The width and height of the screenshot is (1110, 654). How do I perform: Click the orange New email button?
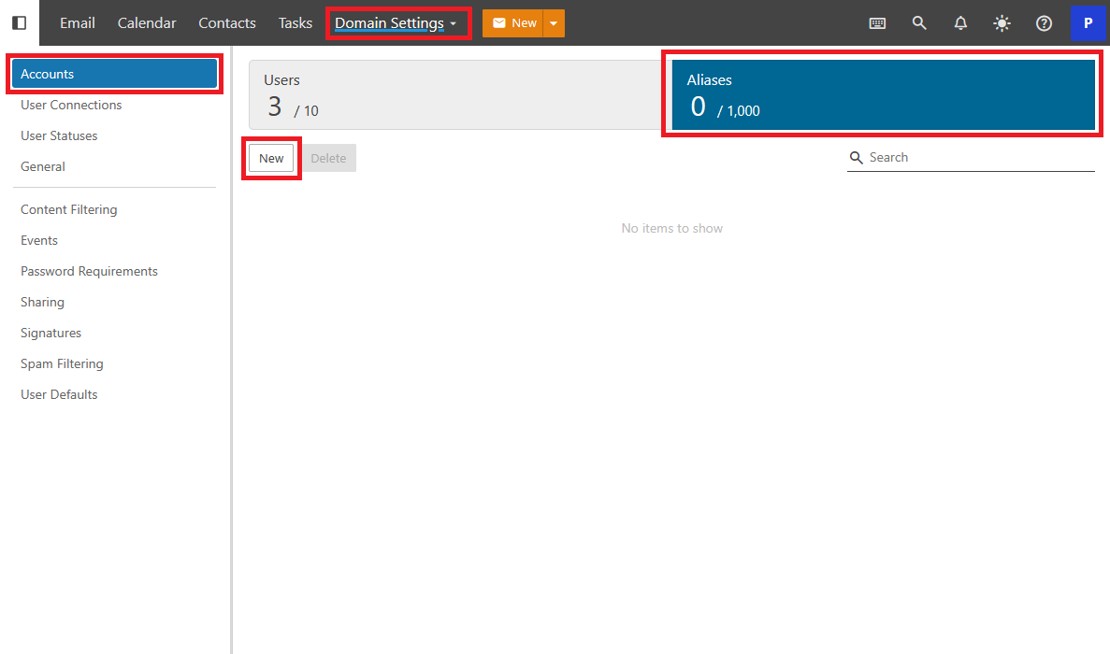513,23
